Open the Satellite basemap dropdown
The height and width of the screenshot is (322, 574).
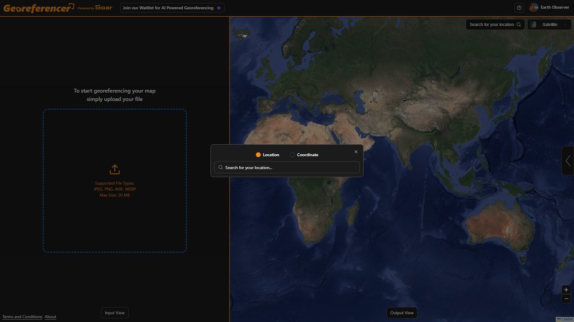[549, 24]
